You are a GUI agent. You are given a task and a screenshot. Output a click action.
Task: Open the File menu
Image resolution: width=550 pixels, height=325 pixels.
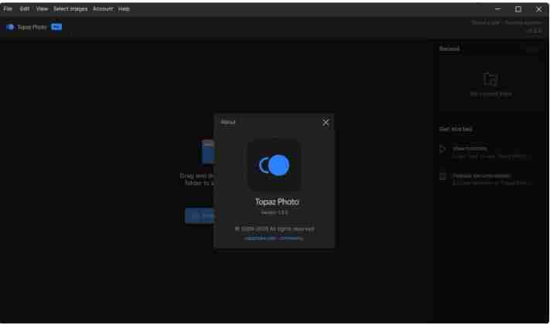(8, 9)
